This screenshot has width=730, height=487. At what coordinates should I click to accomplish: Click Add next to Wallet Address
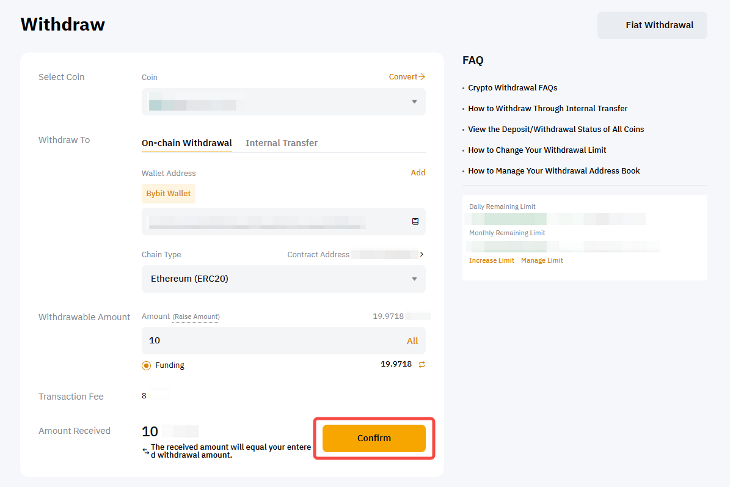click(x=418, y=173)
